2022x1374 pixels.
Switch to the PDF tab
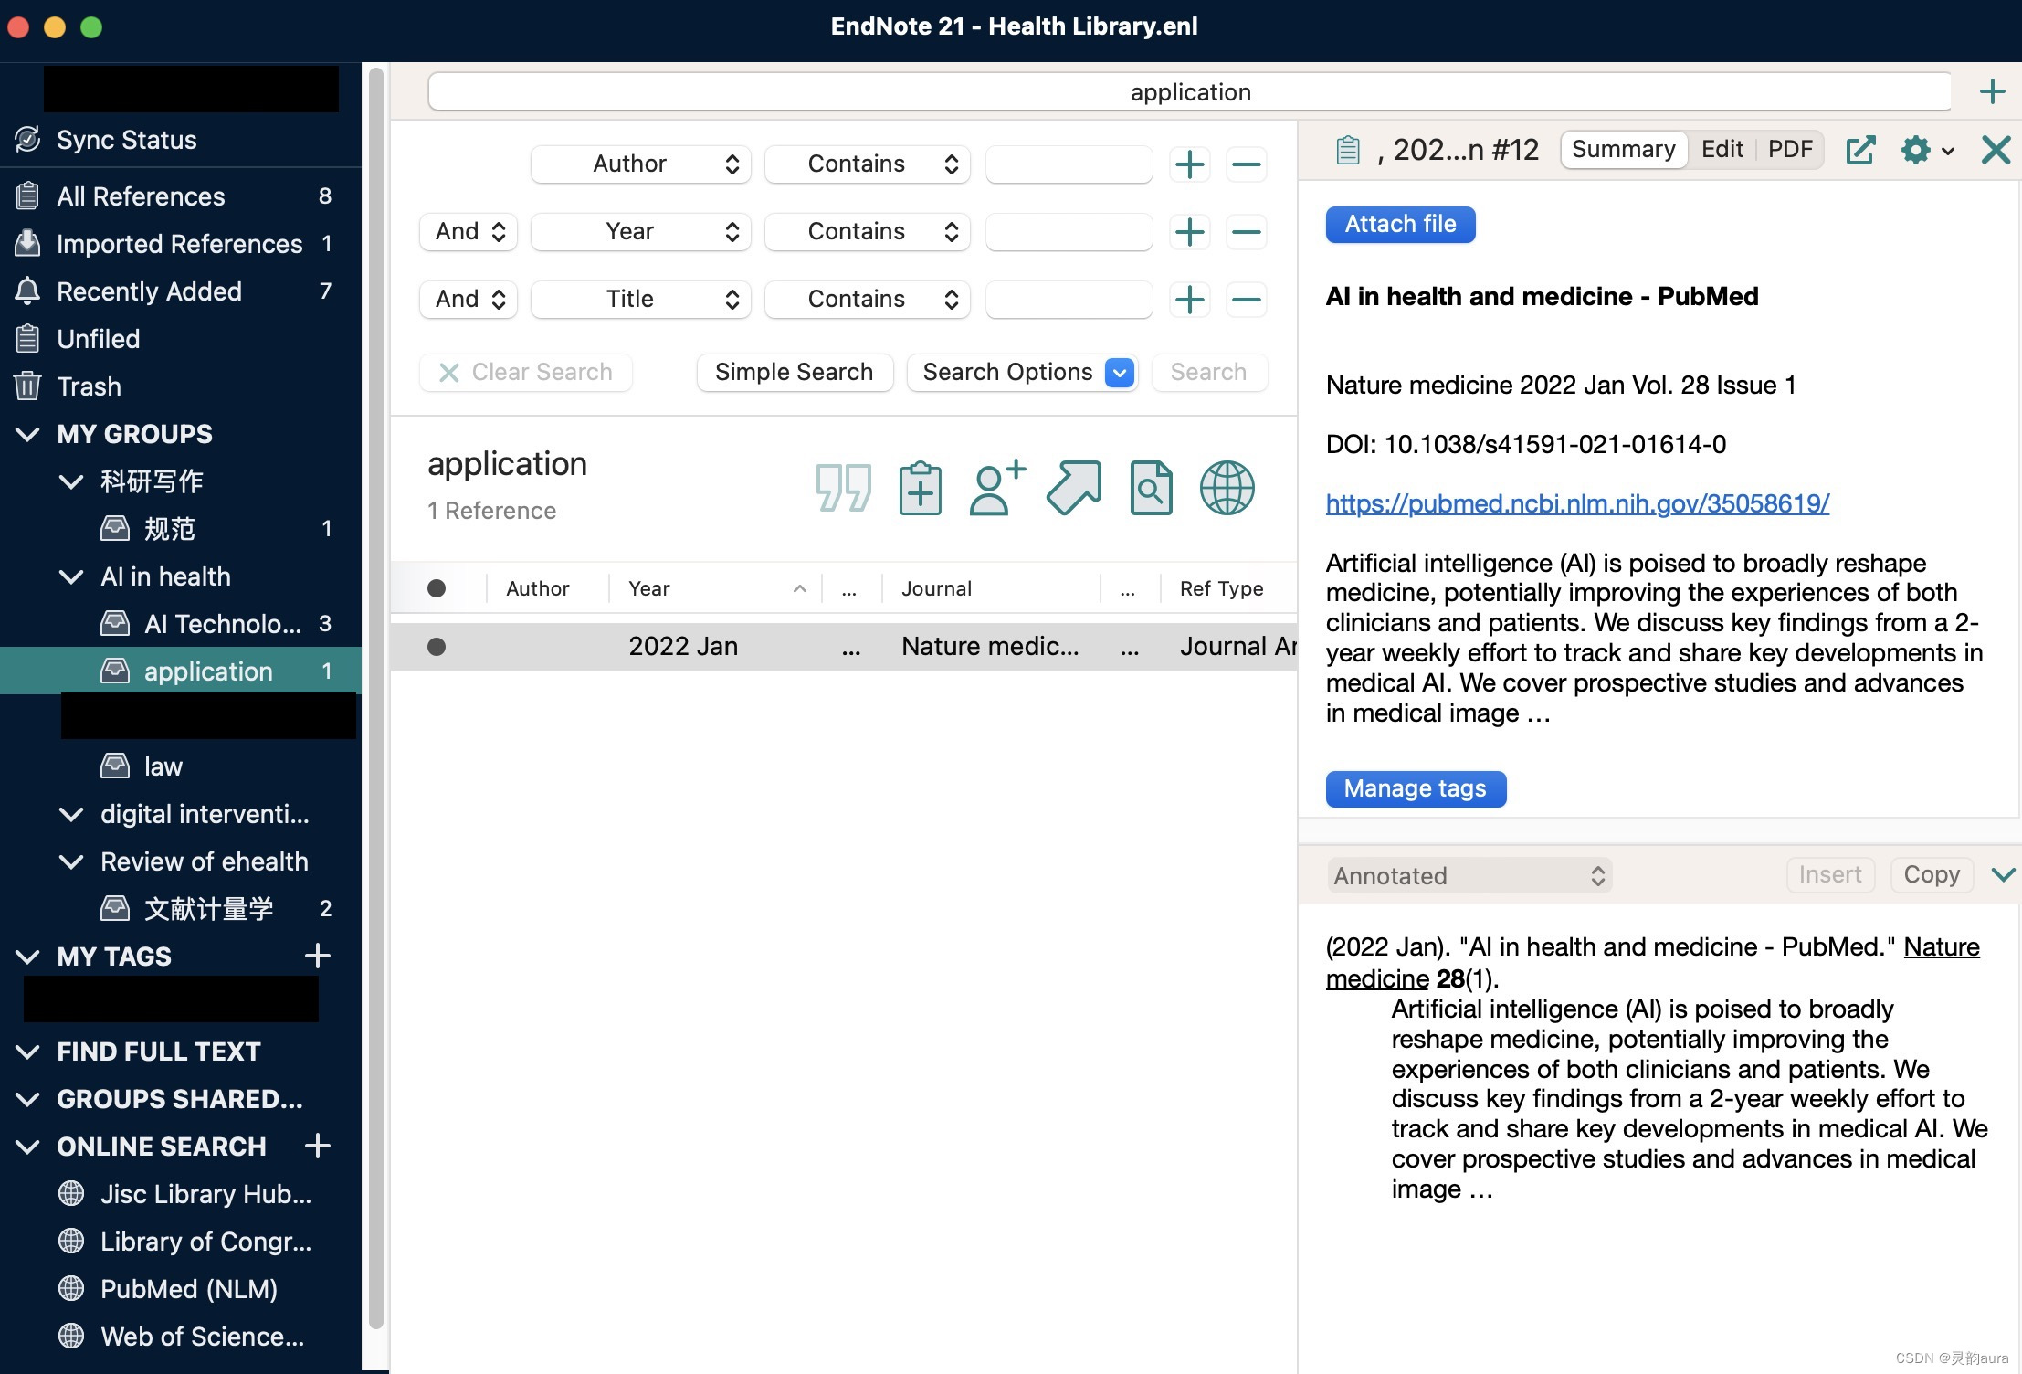[x=1789, y=149]
